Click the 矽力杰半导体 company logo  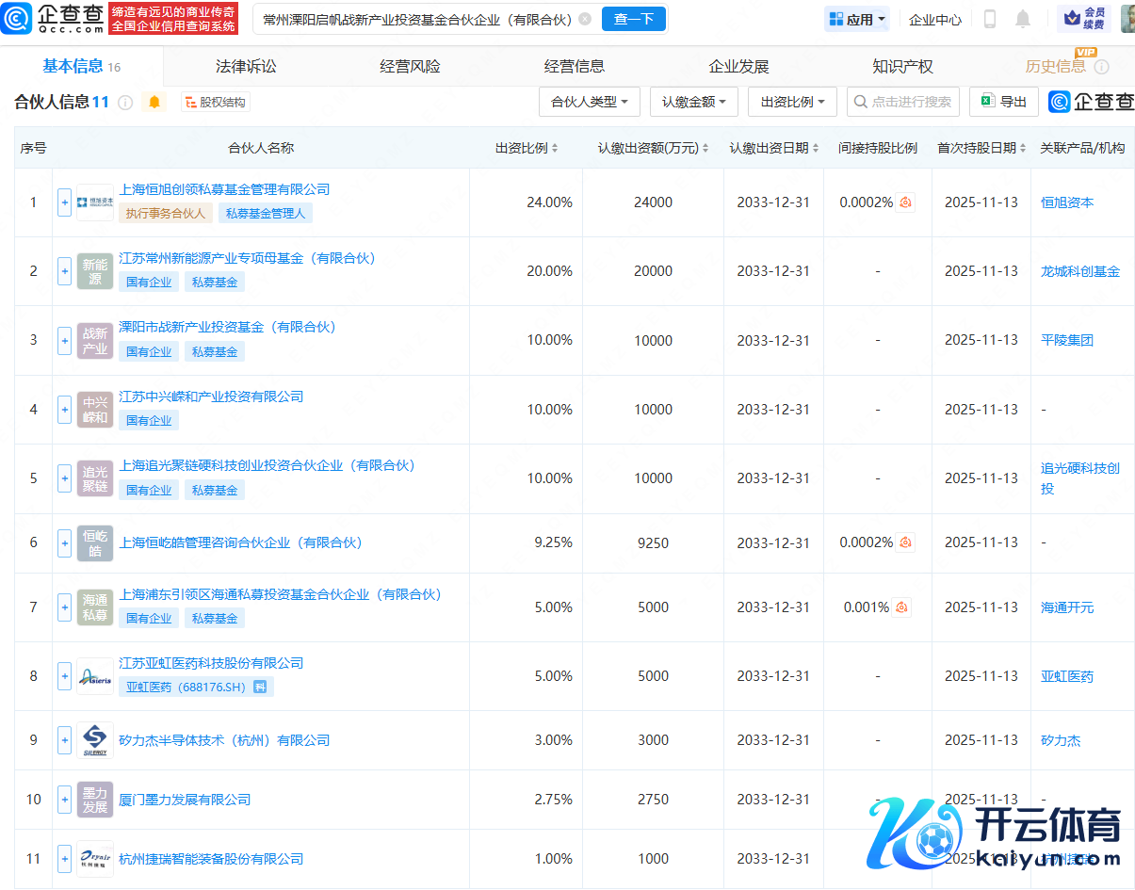coord(95,740)
